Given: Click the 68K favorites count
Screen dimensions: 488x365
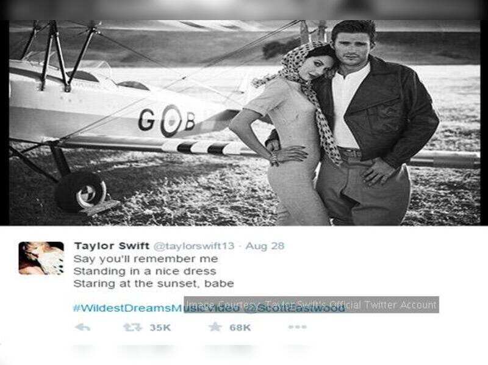Looking at the screenshot, I should (x=240, y=328).
